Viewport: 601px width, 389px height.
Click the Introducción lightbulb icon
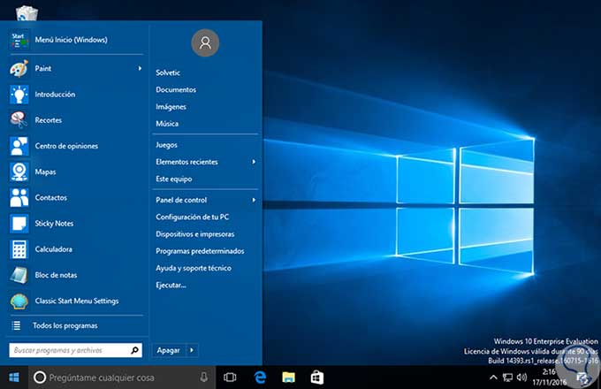[19, 95]
